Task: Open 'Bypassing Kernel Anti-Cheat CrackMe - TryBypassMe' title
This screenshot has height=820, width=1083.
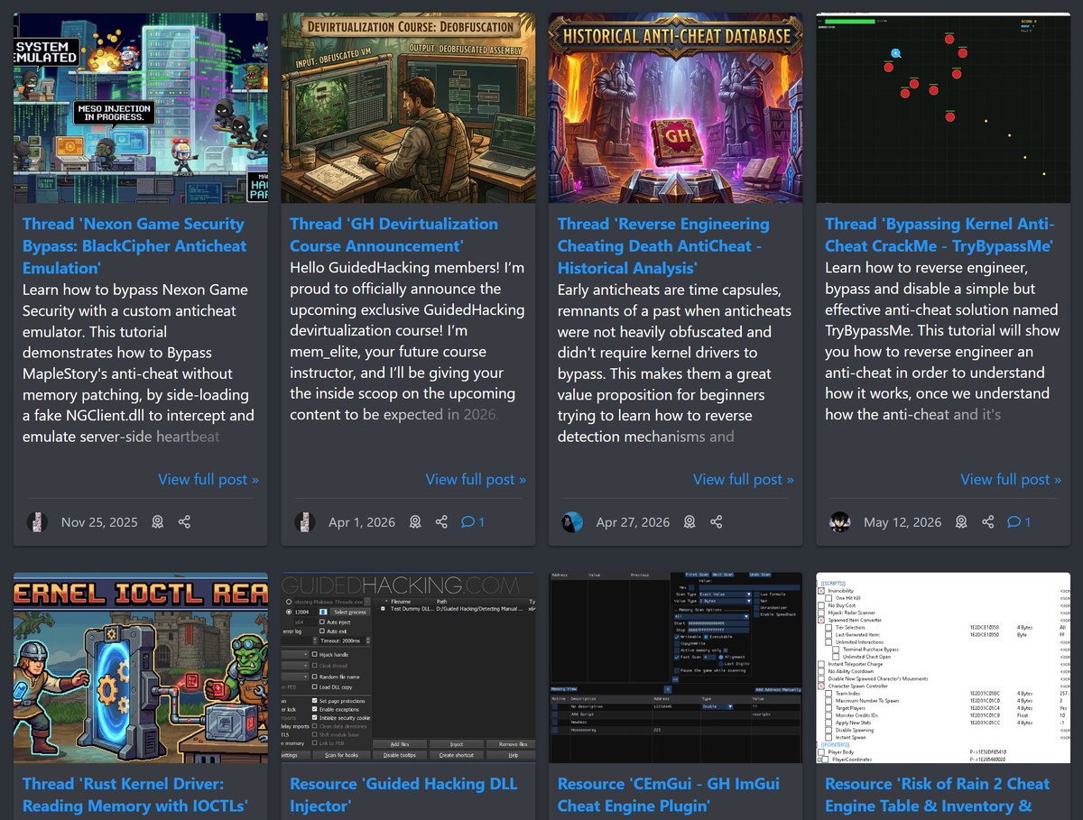Action: [940, 235]
